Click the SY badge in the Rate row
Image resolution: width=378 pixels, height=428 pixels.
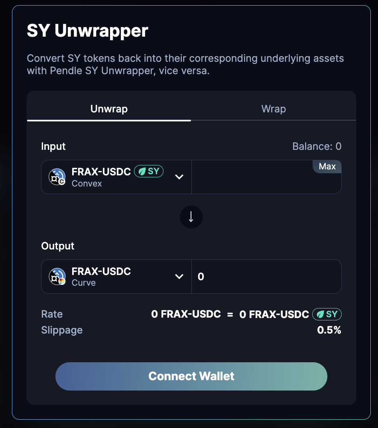(327, 314)
